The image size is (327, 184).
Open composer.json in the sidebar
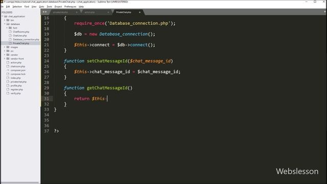click(18, 71)
